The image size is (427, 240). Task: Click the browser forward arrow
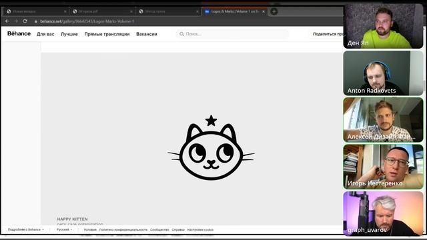pyautogui.click(x=16, y=21)
